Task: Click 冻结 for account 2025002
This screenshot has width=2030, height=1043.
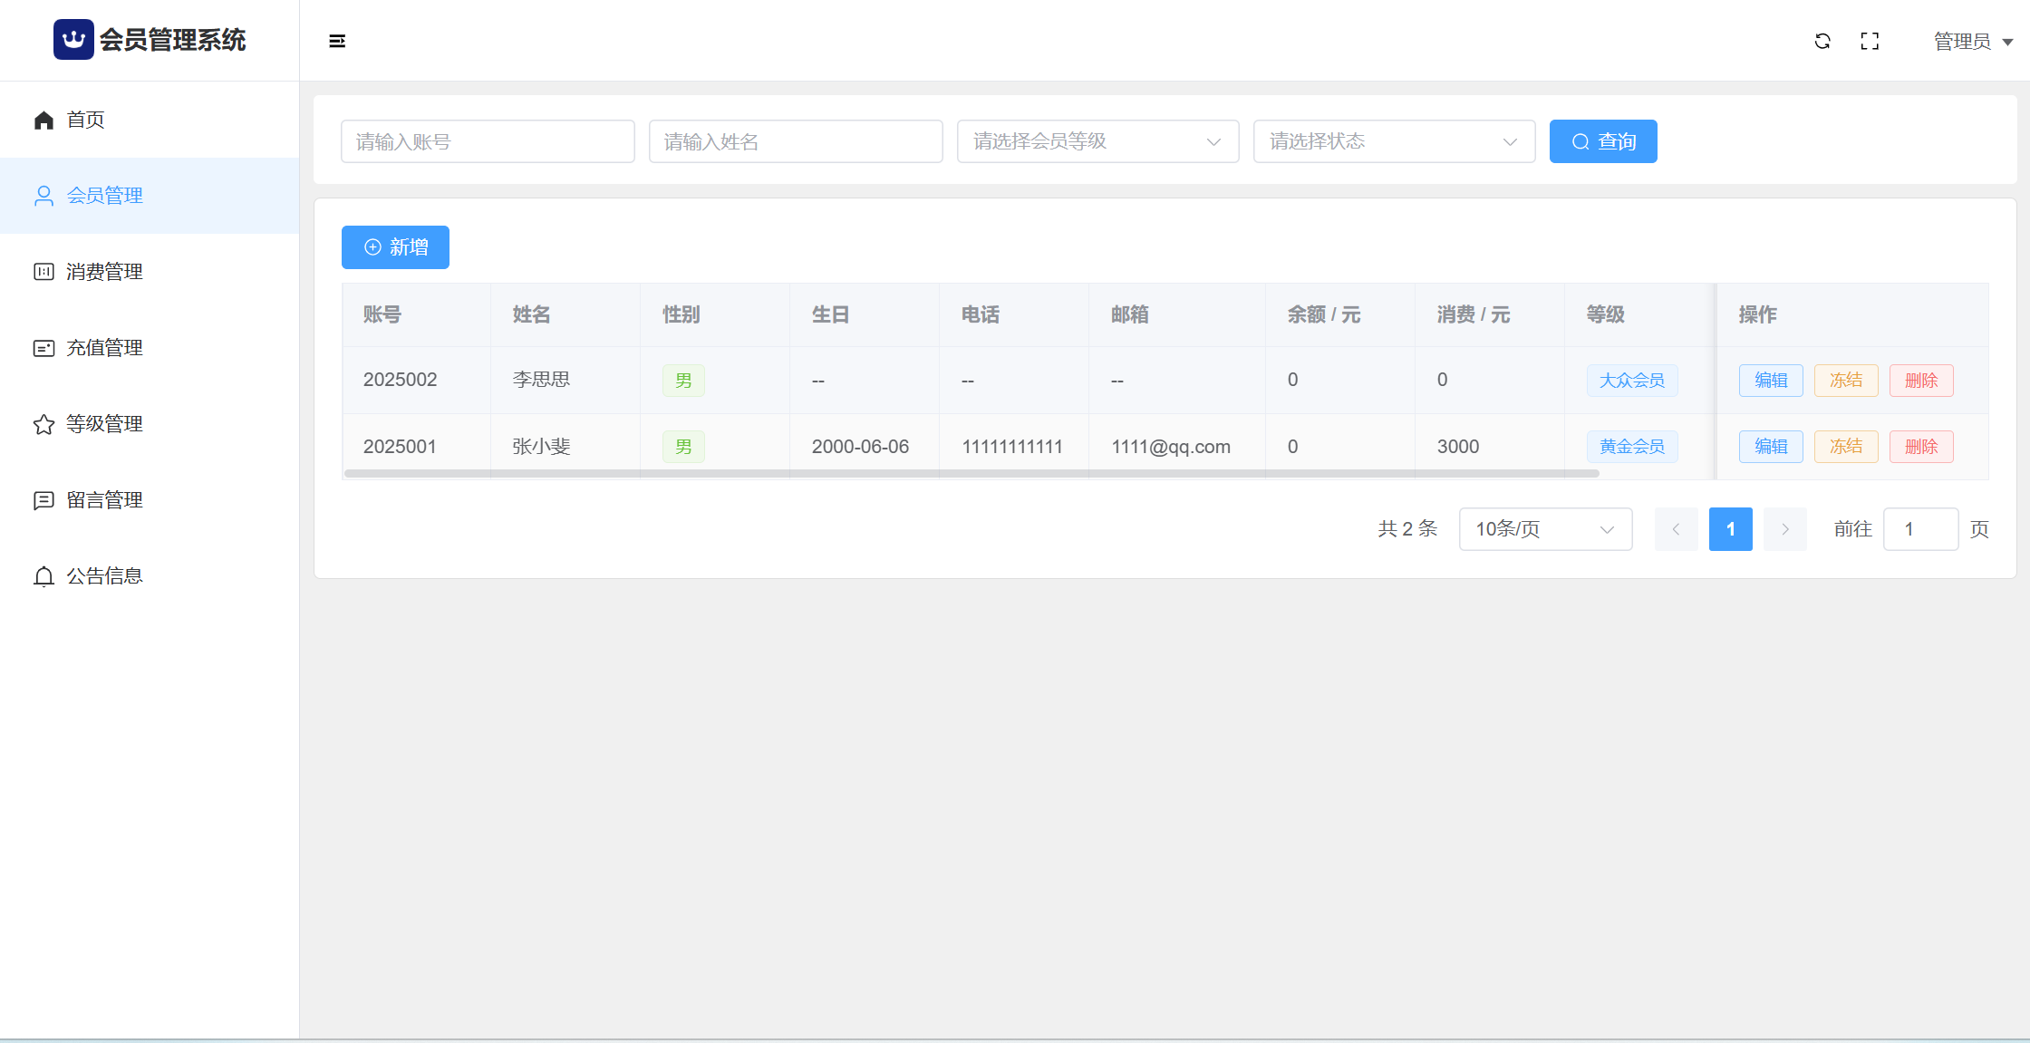Action: pyautogui.click(x=1846, y=381)
